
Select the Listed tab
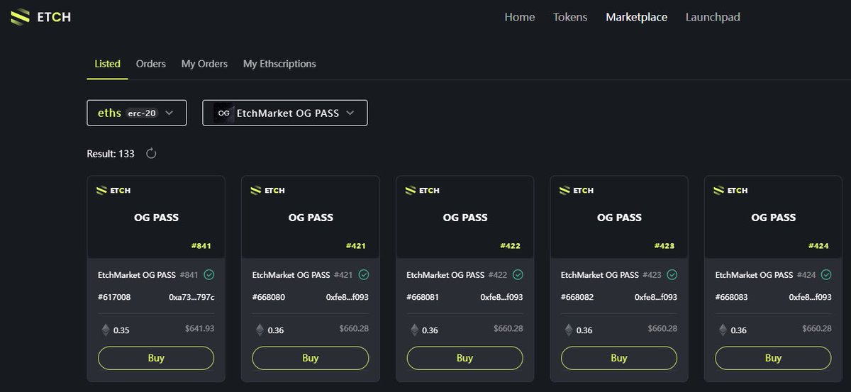pyautogui.click(x=107, y=64)
